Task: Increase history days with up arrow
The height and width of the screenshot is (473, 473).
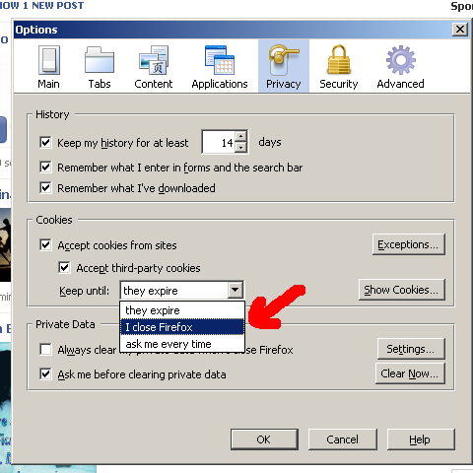Action: click(x=241, y=136)
